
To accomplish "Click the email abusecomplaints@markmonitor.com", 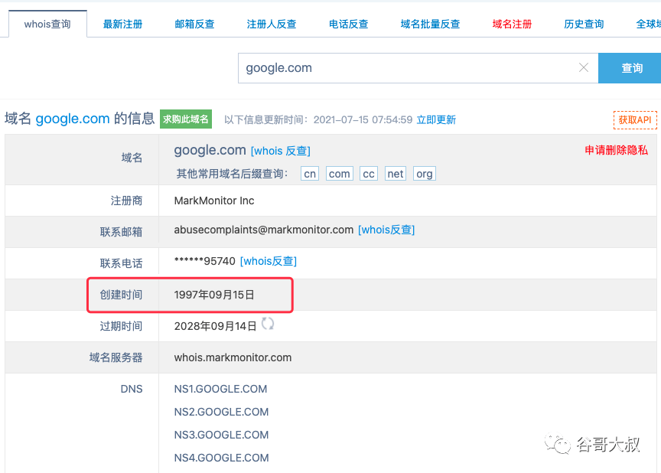I will [x=264, y=230].
